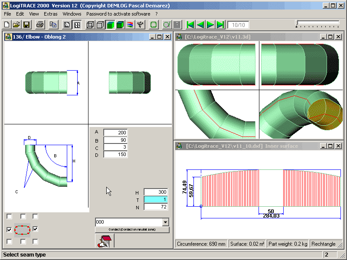This screenshot has height=260, width=347.
Task: Choose the gray solid cube display mode
Action: click(100, 25)
